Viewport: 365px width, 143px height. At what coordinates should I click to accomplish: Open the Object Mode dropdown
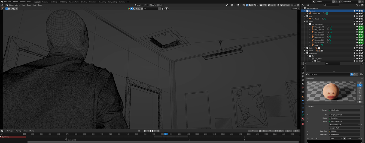click(x=13, y=5)
